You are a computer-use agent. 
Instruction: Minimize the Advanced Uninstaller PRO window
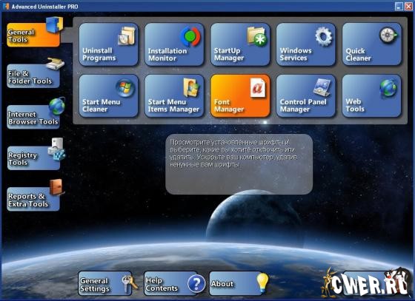(399, 7)
